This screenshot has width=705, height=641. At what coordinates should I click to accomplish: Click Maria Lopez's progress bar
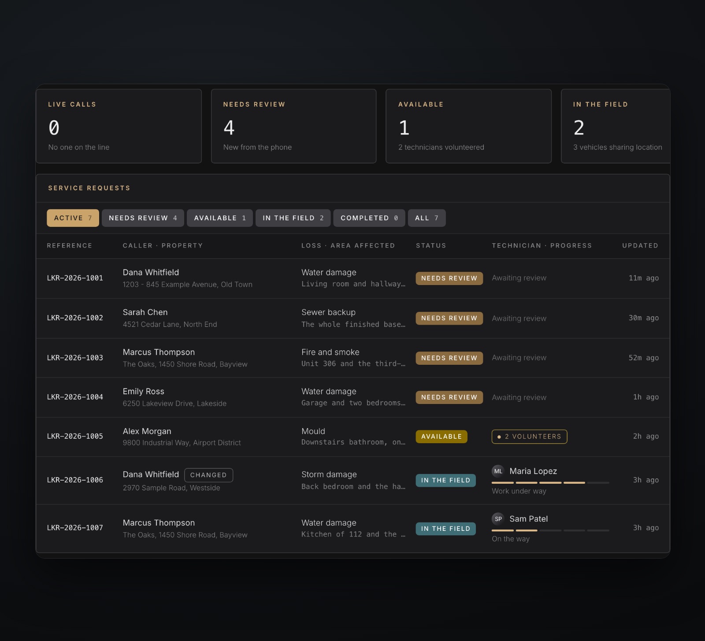coord(550,483)
